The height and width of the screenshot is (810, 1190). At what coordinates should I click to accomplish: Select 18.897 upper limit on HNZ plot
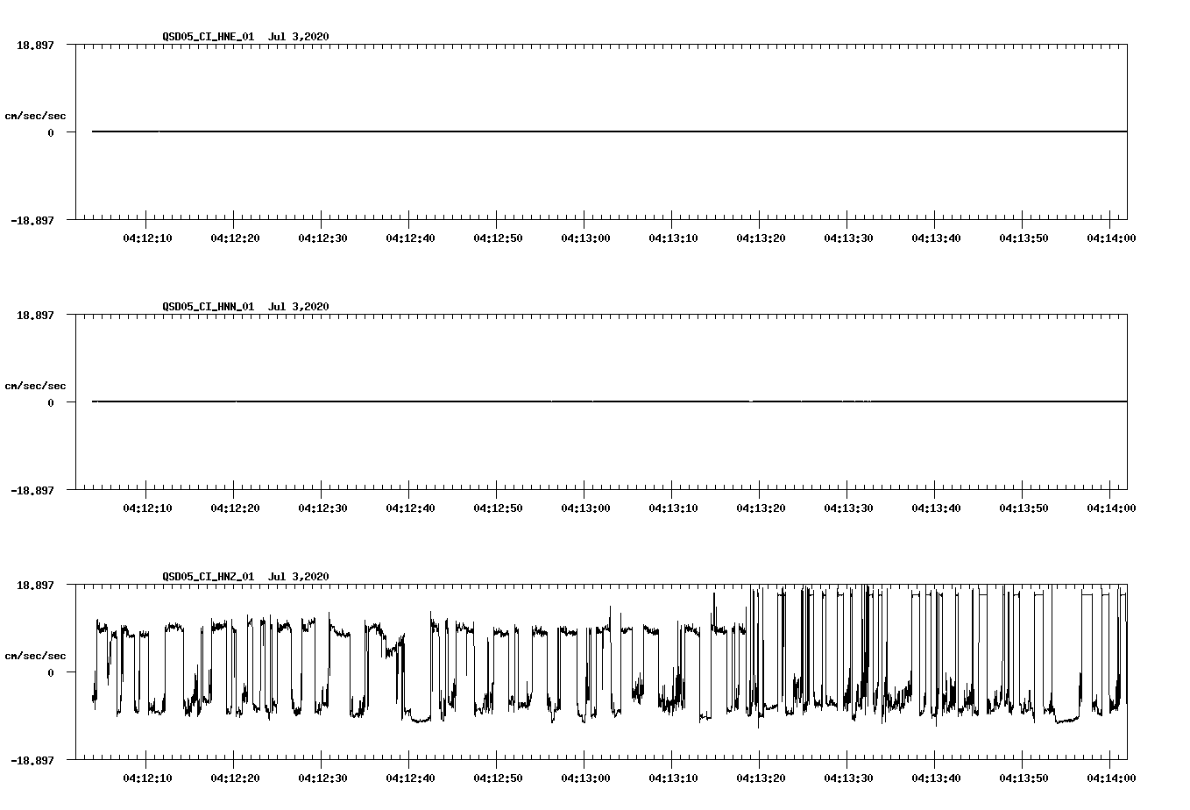pyautogui.click(x=35, y=585)
